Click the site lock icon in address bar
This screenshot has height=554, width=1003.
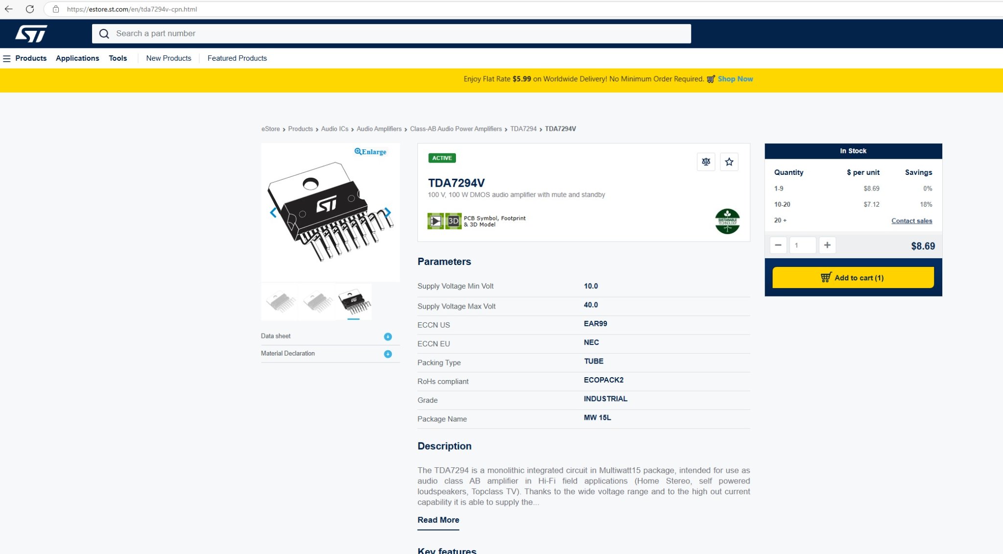(56, 9)
